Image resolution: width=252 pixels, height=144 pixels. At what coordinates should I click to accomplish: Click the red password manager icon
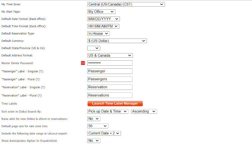coord(83,63)
